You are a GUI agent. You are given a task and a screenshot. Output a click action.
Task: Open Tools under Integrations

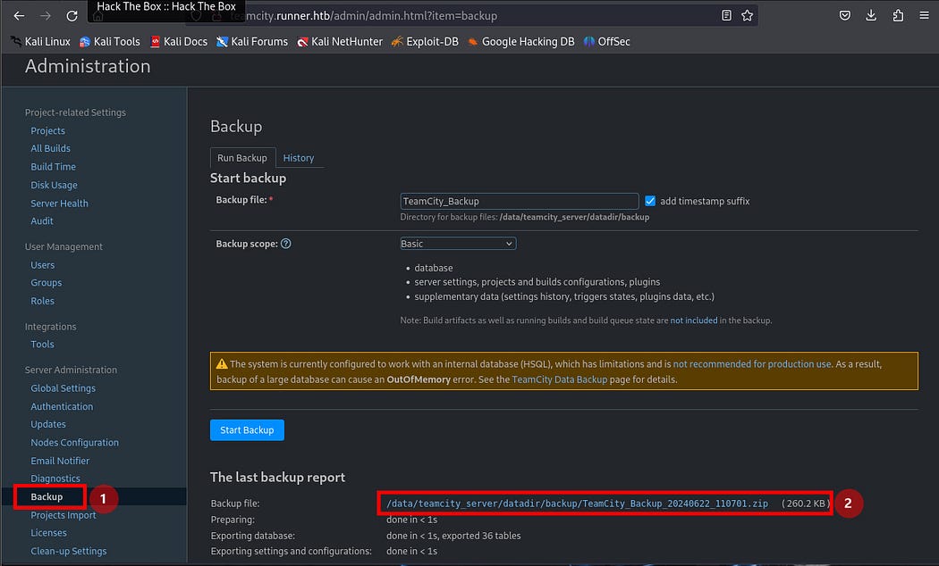(x=43, y=345)
